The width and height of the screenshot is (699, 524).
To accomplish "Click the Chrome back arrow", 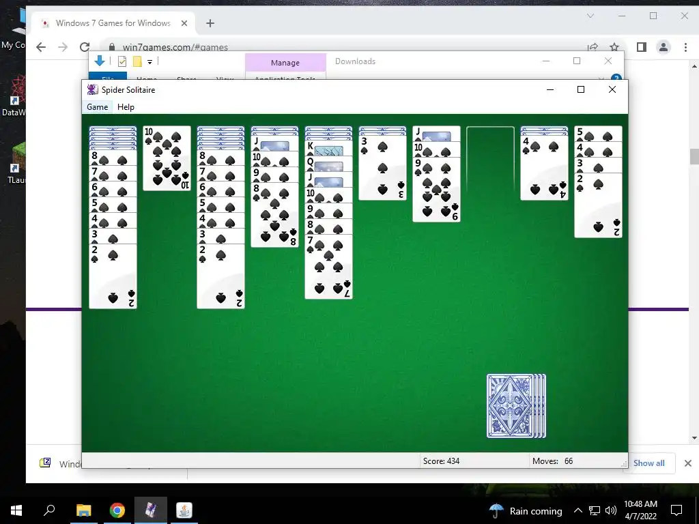I will (x=41, y=47).
